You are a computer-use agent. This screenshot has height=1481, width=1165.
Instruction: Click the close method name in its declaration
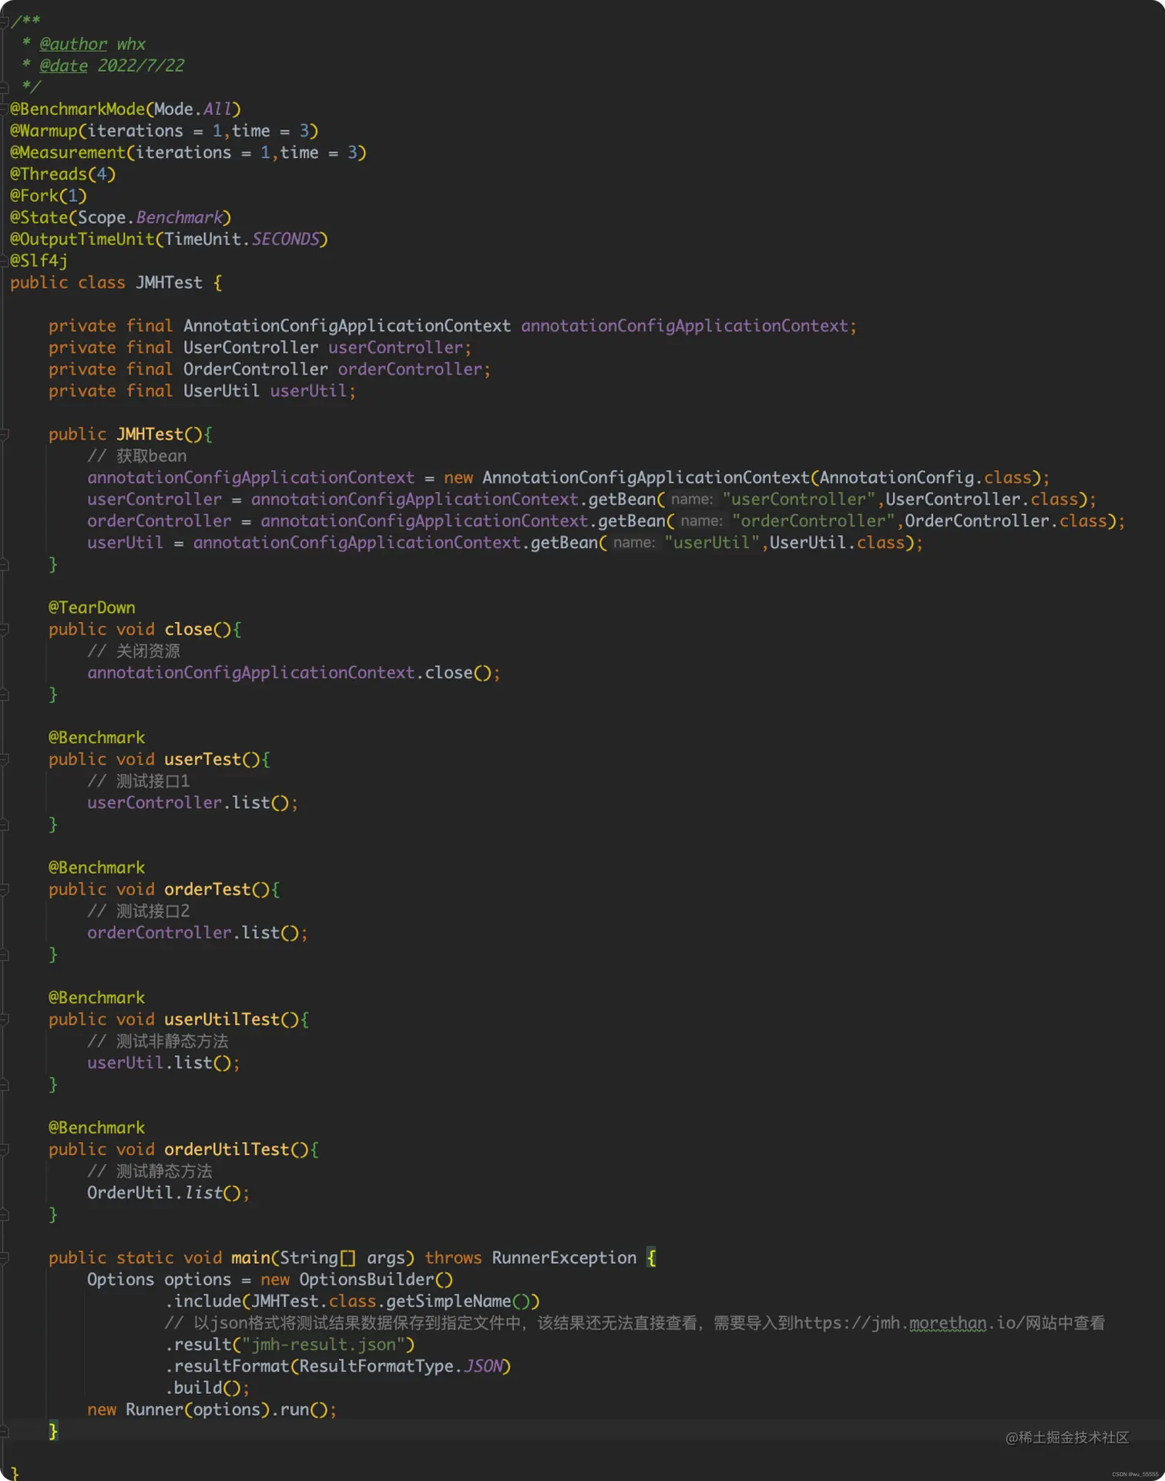[x=188, y=629]
